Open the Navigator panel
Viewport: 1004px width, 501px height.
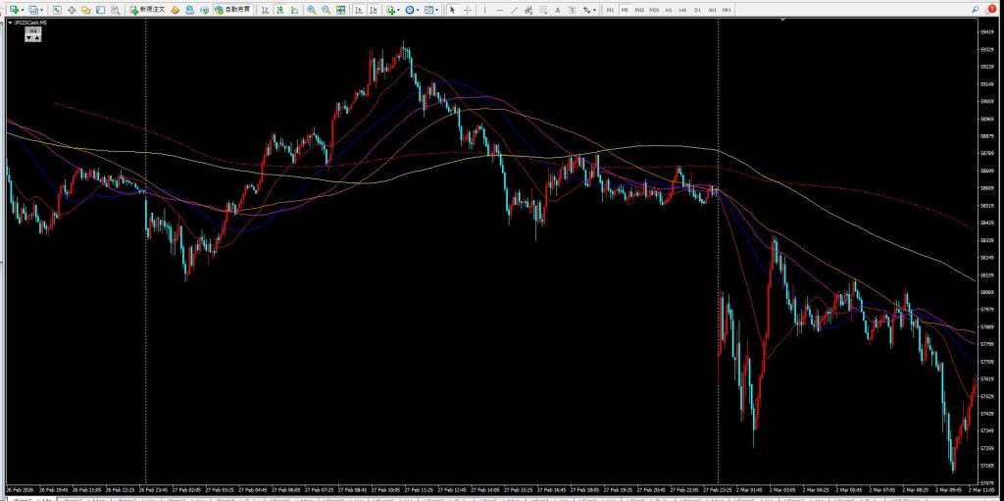(x=86, y=9)
